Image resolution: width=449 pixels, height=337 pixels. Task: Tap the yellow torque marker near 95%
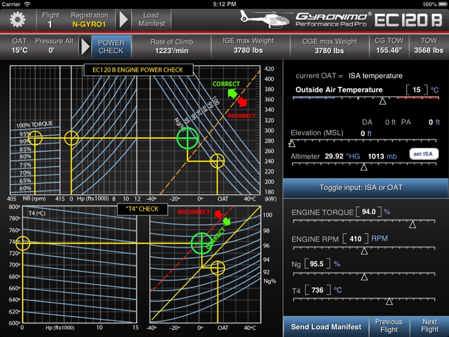35,138
